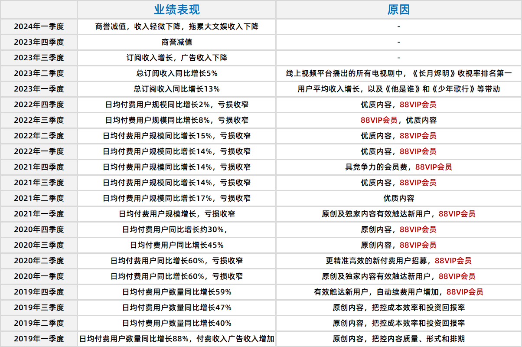Click the 同比增长60% performance cell for 2020年一季度
The image size is (522, 347).
(x=177, y=276)
